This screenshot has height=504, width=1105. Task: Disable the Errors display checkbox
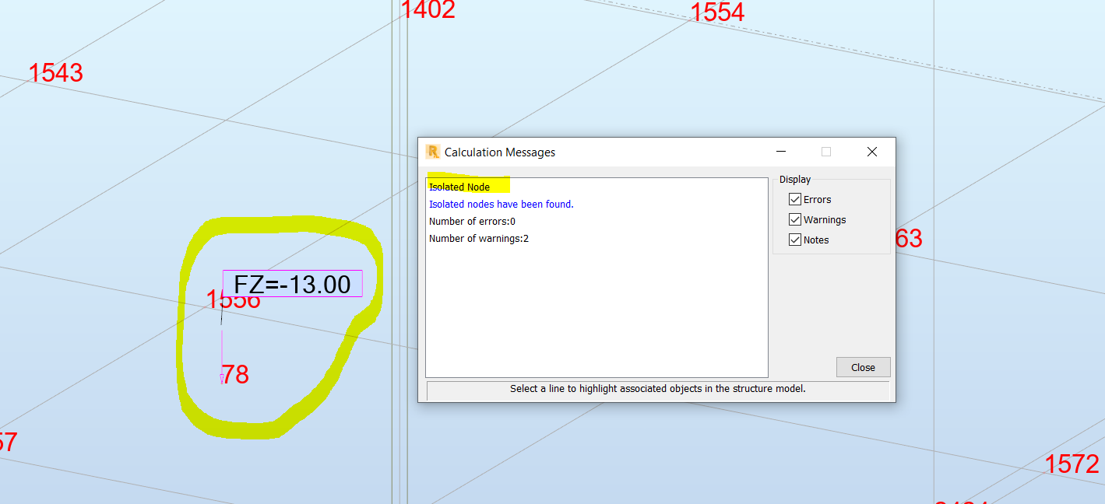point(795,198)
